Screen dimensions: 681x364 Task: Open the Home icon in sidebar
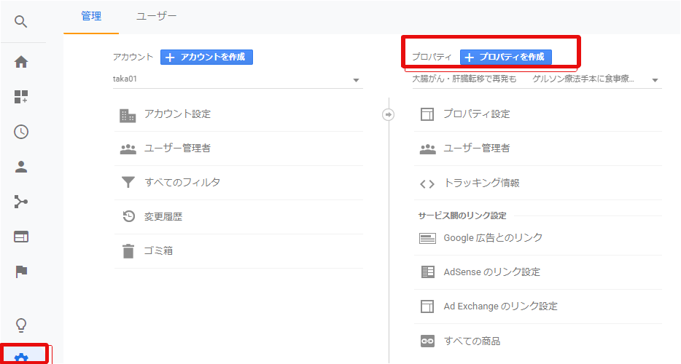[21, 62]
